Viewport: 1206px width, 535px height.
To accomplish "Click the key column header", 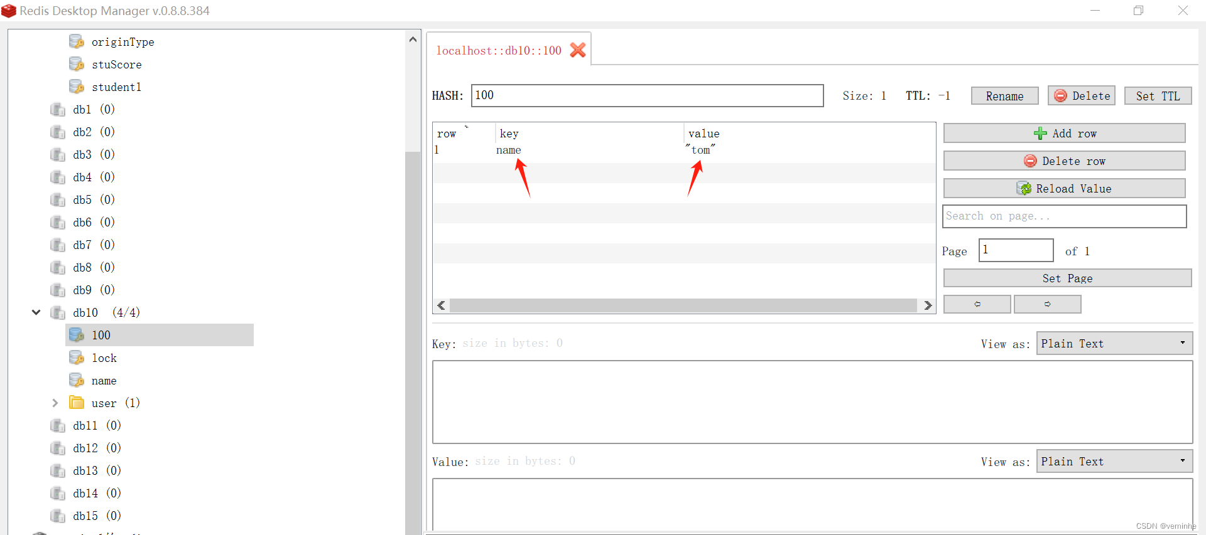I will (589, 133).
